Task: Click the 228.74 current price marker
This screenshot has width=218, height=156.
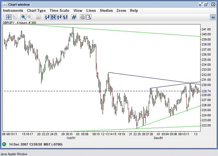Action: pyautogui.click(x=206, y=91)
